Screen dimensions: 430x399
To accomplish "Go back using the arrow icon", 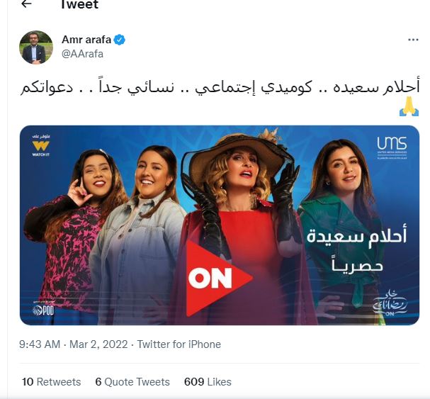I will [26, 4].
